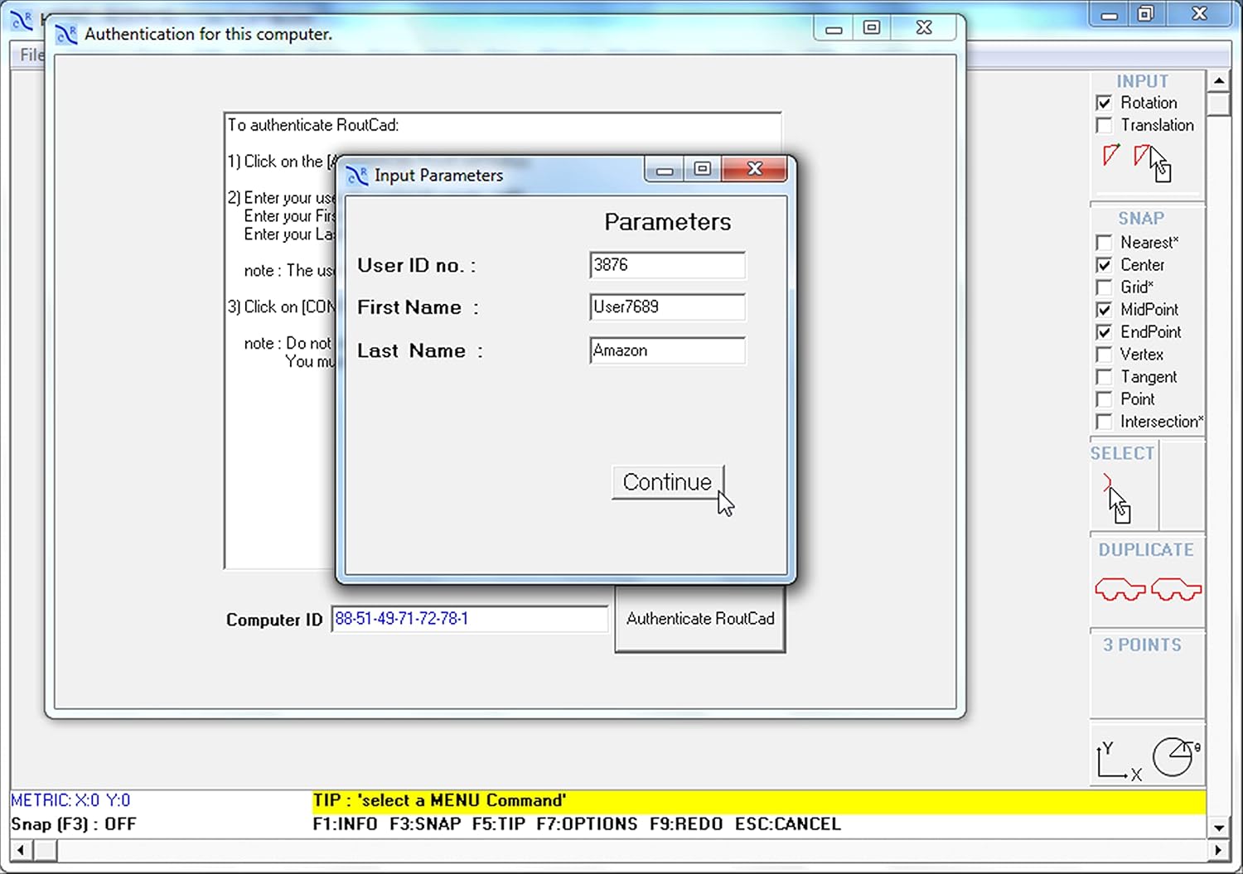The height and width of the screenshot is (874, 1243).
Task: Click the right DUPLICATE red car icon
Action: point(1177,590)
